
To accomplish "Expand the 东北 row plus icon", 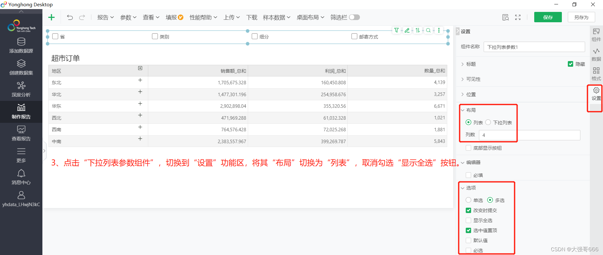I will [x=140, y=80].
